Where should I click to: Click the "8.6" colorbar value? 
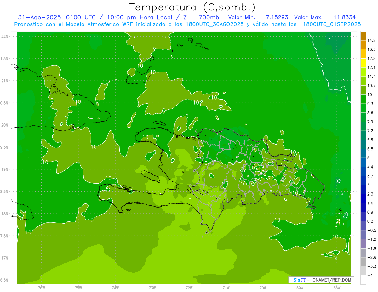[x=370, y=113]
